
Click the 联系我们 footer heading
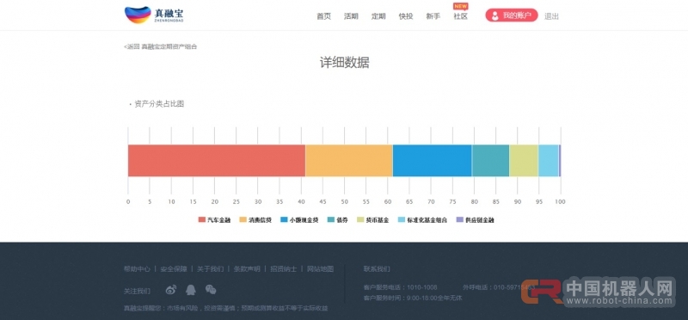click(x=377, y=268)
